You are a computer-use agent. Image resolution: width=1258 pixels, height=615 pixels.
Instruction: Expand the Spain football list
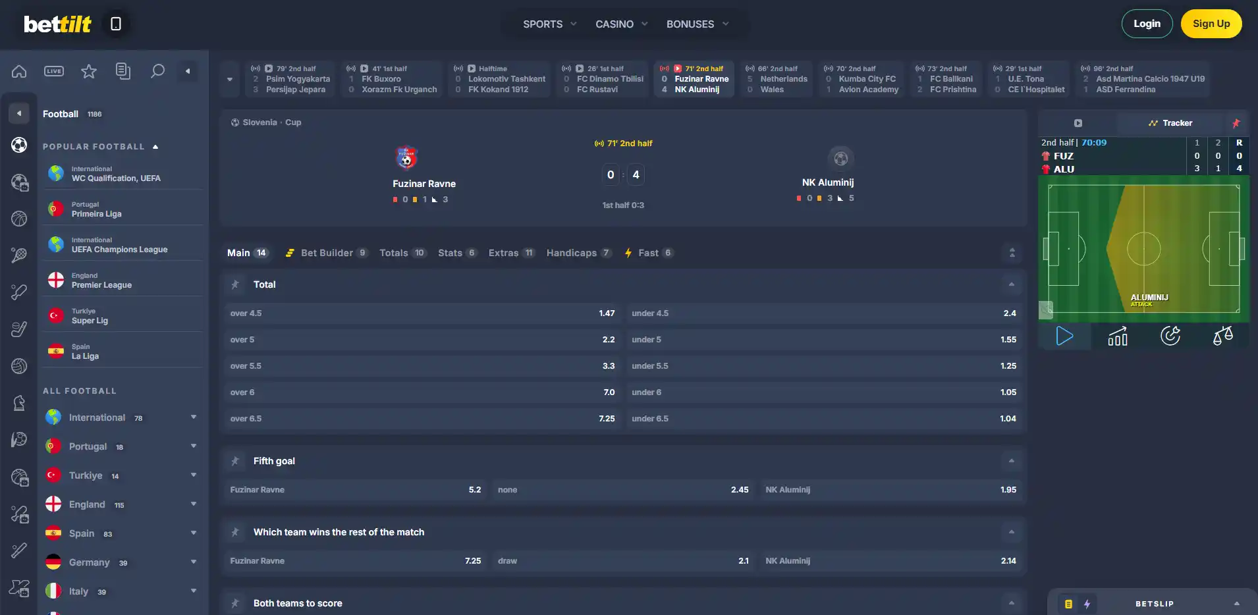(194, 533)
